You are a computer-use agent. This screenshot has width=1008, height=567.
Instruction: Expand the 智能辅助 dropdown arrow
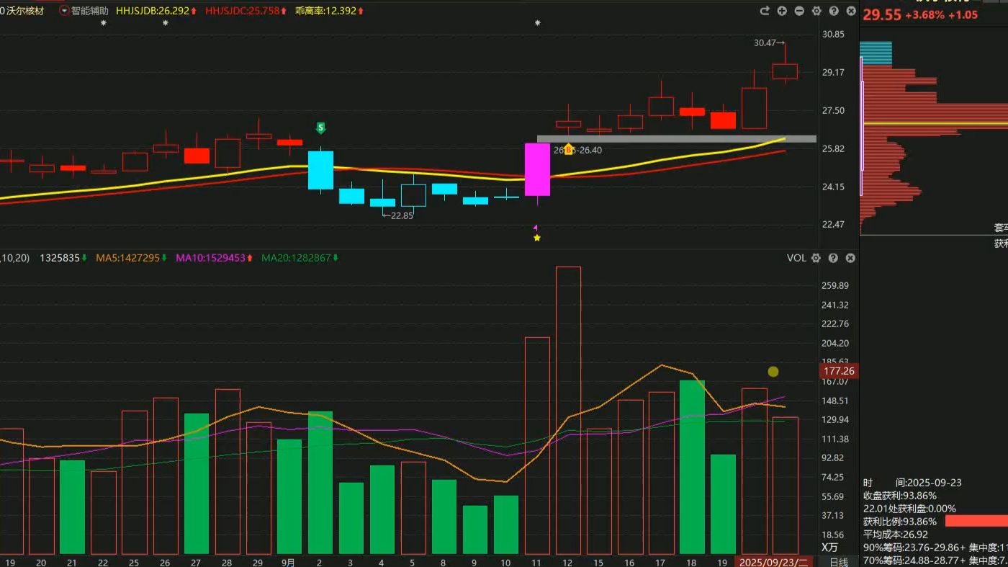(x=65, y=11)
